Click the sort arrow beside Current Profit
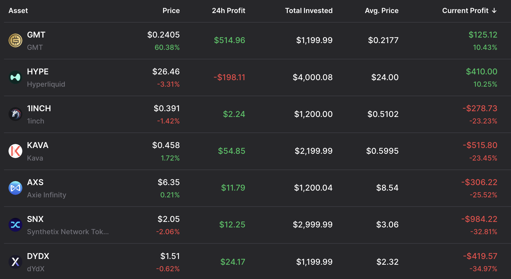The height and width of the screenshot is (279, 511). (x=494, y=11)
